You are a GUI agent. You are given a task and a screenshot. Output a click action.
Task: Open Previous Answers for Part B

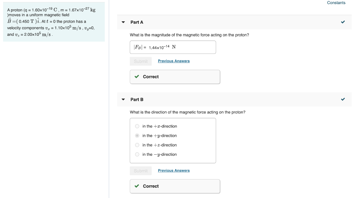click(174, 170)
